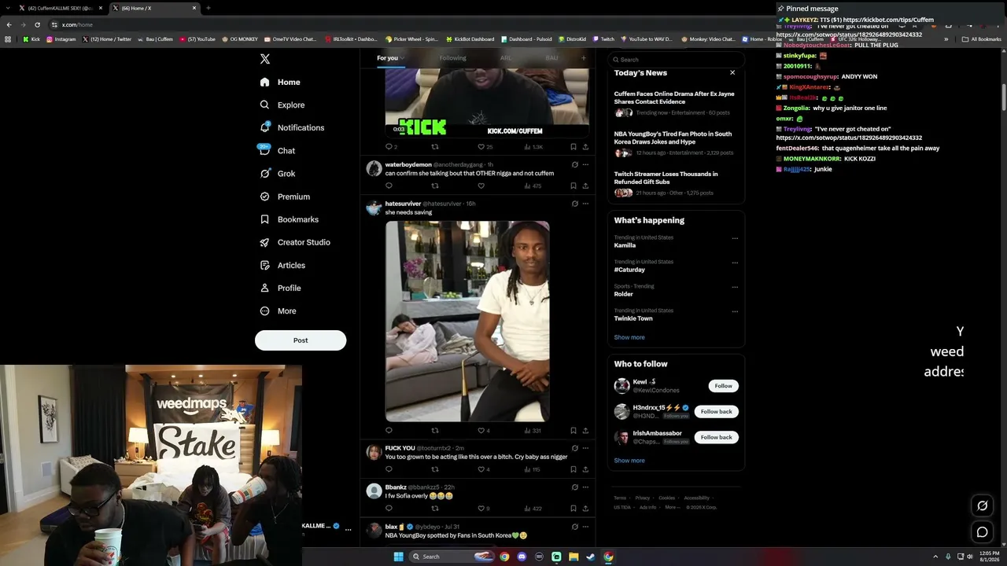Open the Notifications bell icon
This screenshot has height=566, width=1007.
(x=265, y=127)
